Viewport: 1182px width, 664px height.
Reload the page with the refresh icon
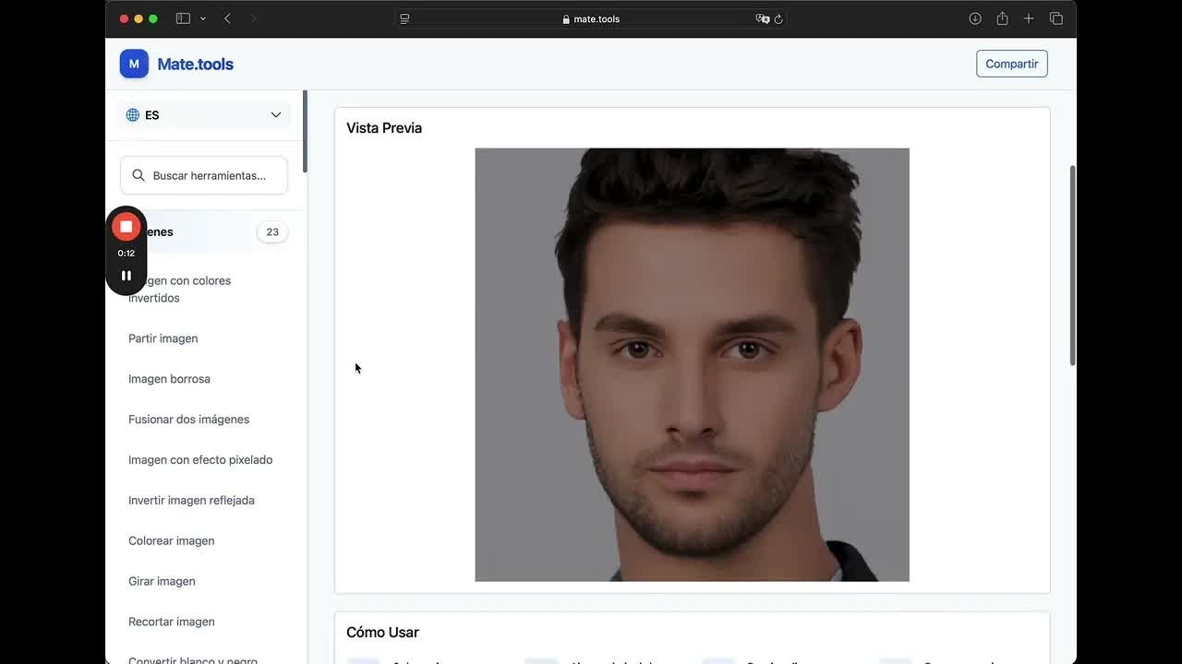tap(778, 18)
